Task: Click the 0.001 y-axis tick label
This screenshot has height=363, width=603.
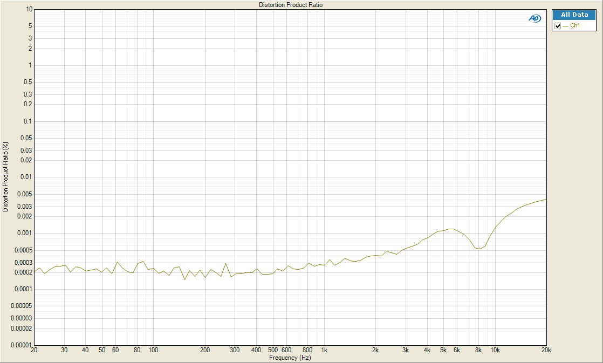Action: coord(25,233)
